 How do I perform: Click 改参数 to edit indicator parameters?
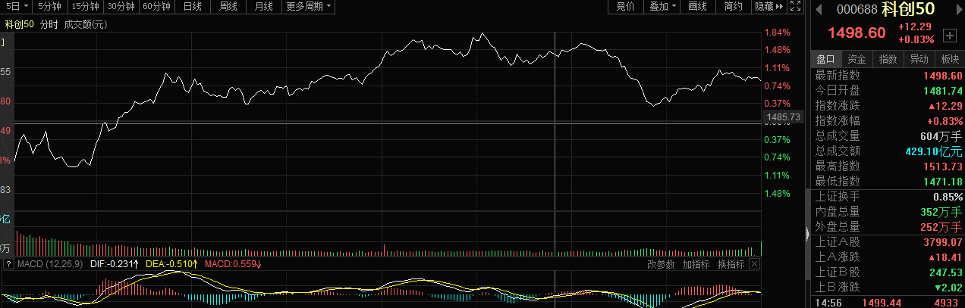point(660,264)
